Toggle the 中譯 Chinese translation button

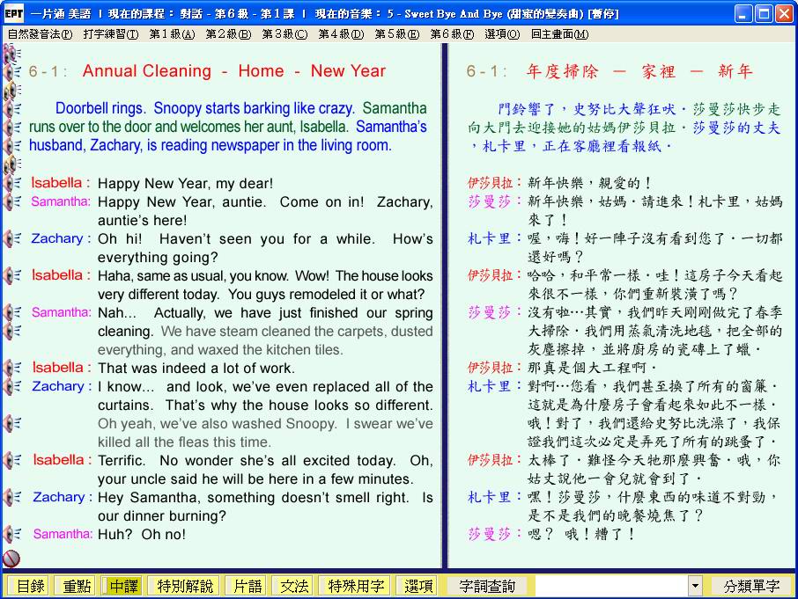(122, 586)
